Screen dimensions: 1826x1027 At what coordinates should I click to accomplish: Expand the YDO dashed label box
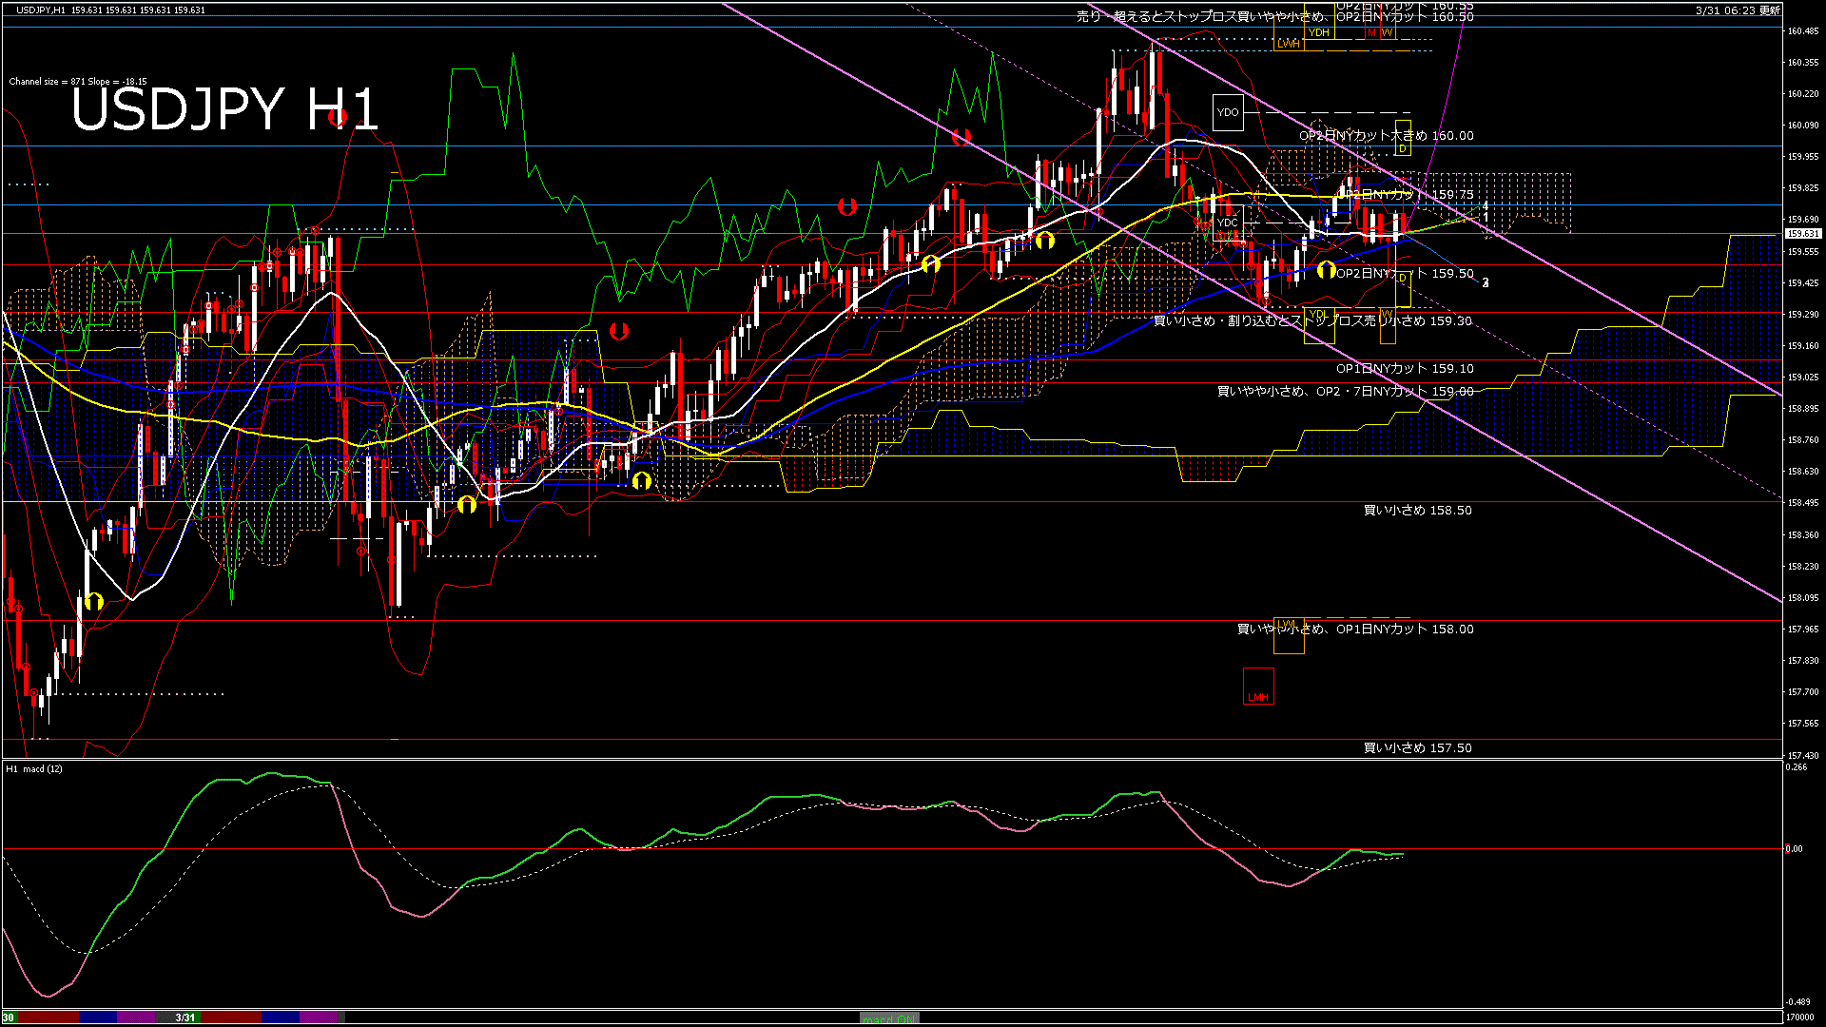[x=1226, y=112]
